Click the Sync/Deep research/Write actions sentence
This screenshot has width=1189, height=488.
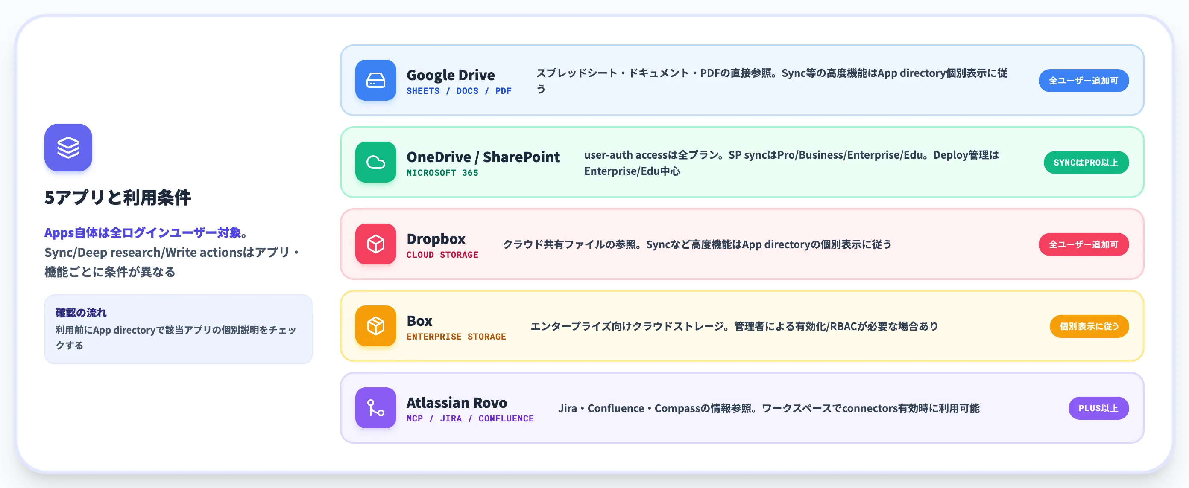tap(172, 262)
